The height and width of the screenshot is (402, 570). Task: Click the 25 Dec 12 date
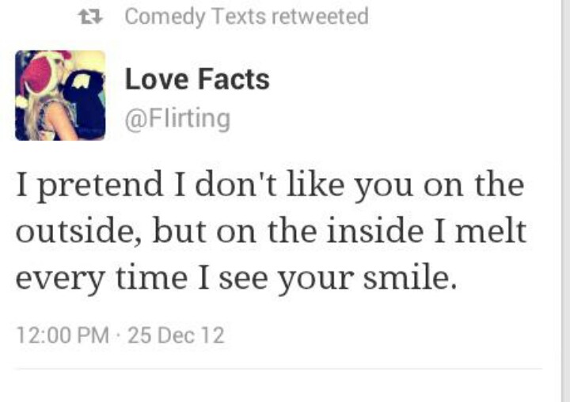pos(176,336)
